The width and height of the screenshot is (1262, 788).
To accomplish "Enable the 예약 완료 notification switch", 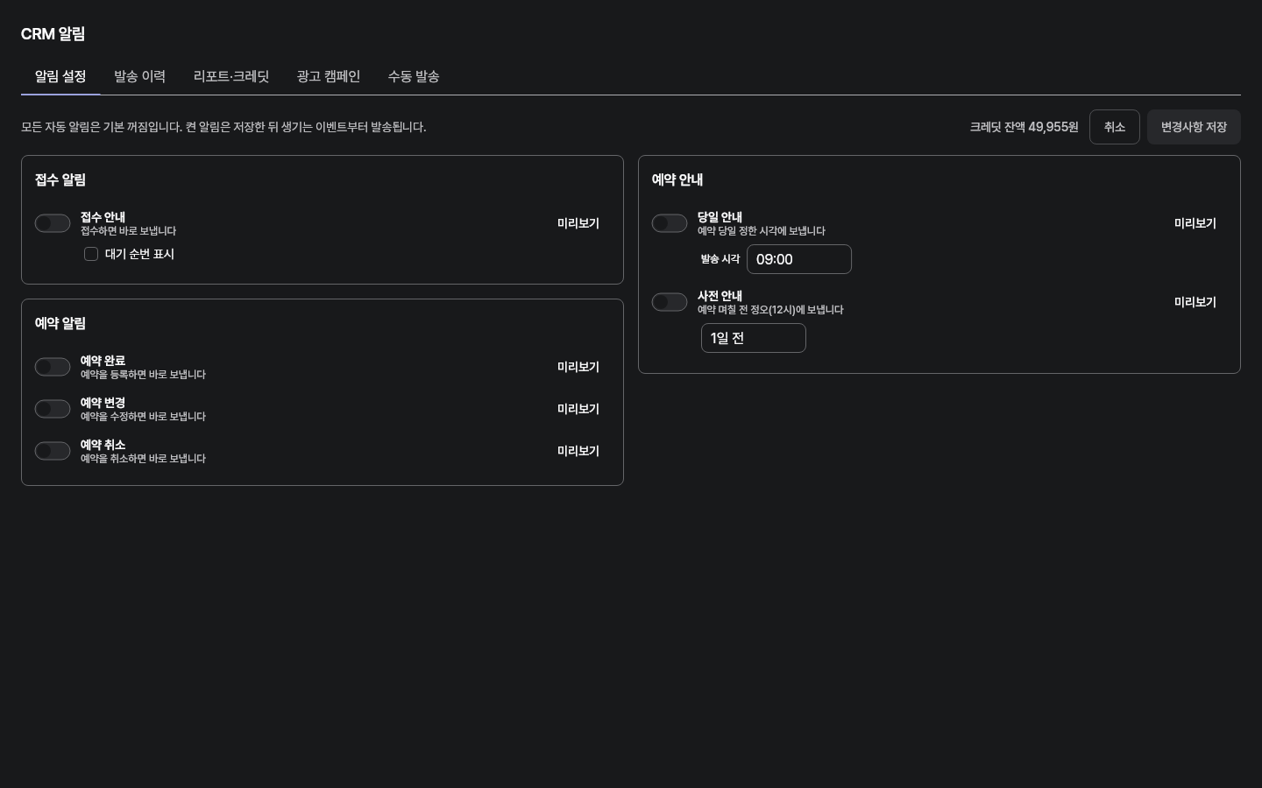I will (53, 367).
